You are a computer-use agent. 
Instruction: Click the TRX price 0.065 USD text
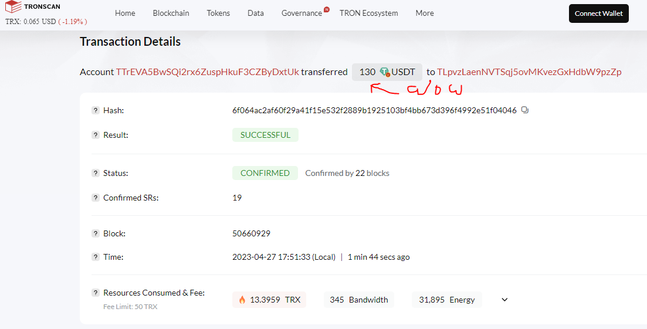31,22
